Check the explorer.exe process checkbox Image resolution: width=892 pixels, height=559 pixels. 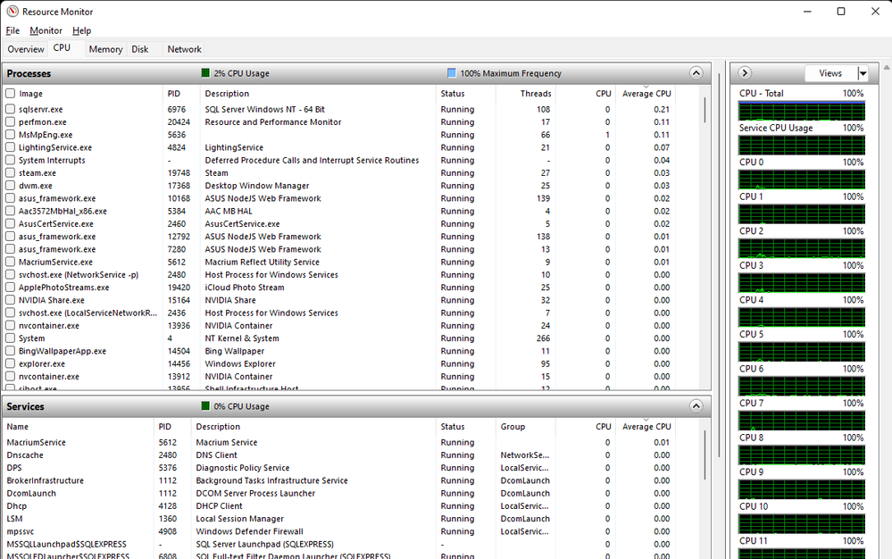10,363
